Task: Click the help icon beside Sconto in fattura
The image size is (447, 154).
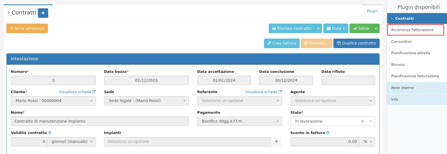Action: (x=328, y=133)
